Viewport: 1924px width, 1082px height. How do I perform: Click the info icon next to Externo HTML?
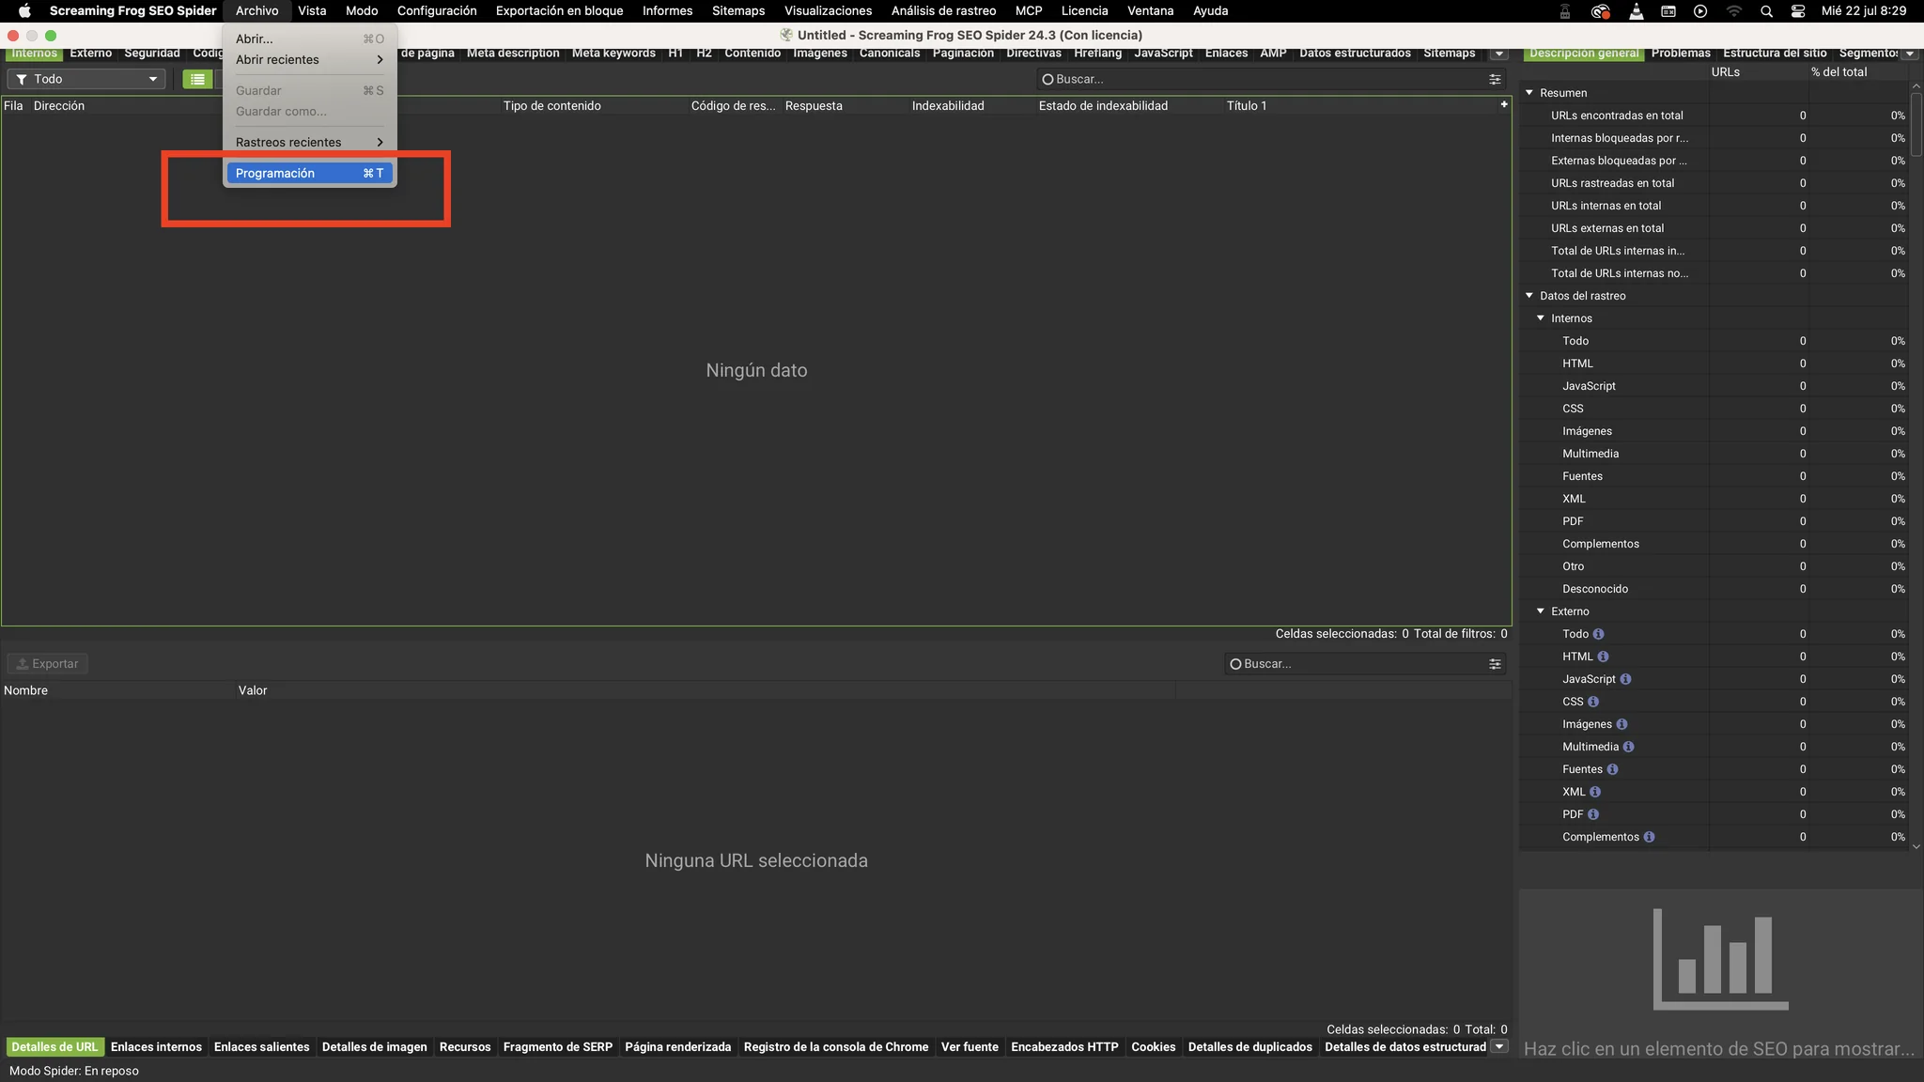click(x=1603, y=657)
